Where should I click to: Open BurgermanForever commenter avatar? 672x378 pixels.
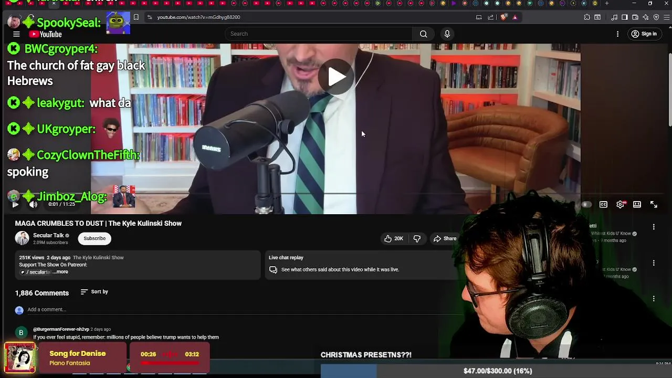[x=21, y=332]
